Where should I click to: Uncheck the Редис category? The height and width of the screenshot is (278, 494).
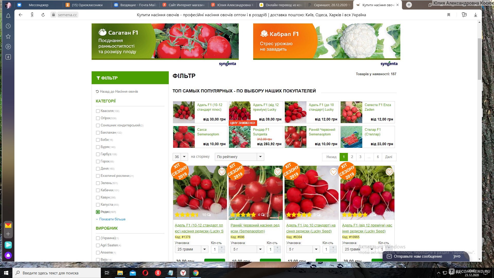98,212
